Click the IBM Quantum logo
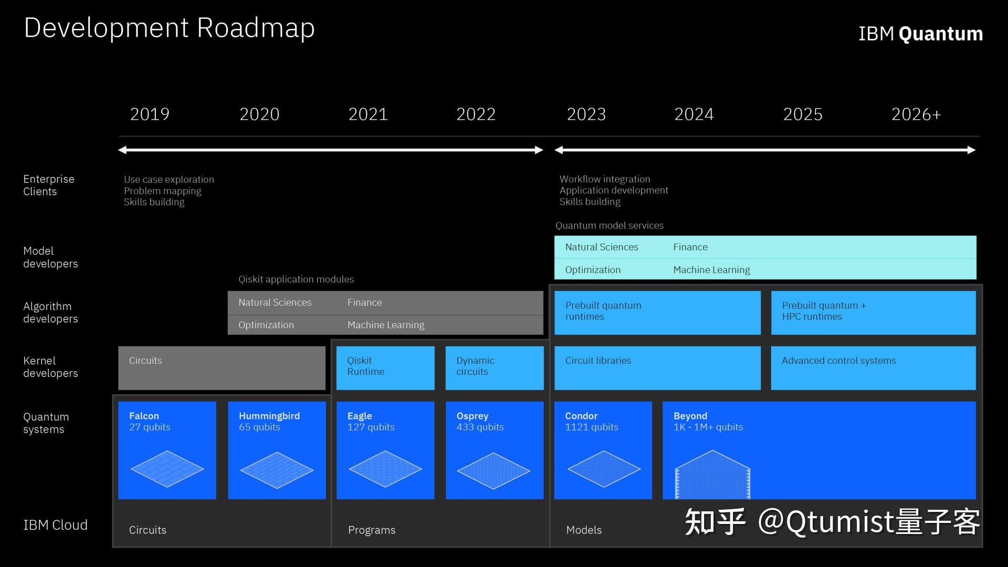The image size is (1008, 567). 920,34
